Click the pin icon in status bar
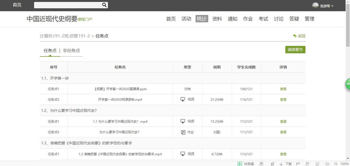 (x=273, y=164)
